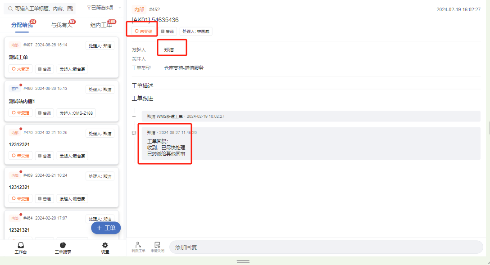Click 处理人: 郑洁 tag on ticket #470
The height and width of the screenshot is (265, 490).
pyautogui.click(x=100, y=134)
